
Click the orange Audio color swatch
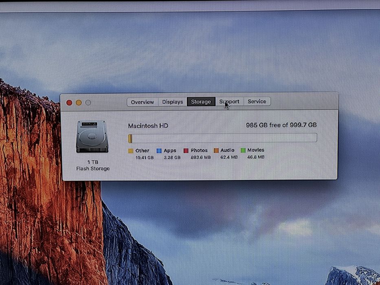pyautogui.click(x=216, y=151)
